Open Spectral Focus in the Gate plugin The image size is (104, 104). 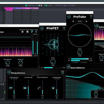[x=22, y=32]
